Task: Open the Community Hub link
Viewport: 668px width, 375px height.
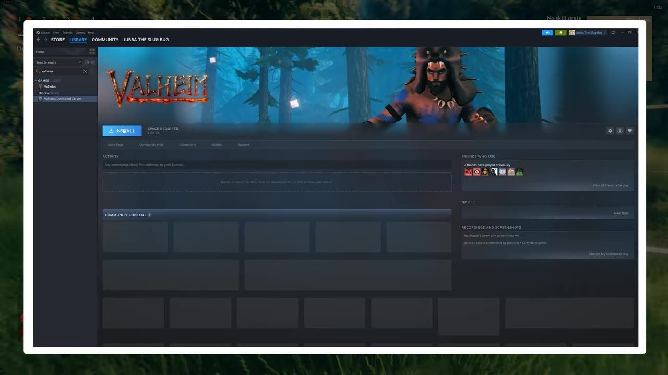Action: 151,145
